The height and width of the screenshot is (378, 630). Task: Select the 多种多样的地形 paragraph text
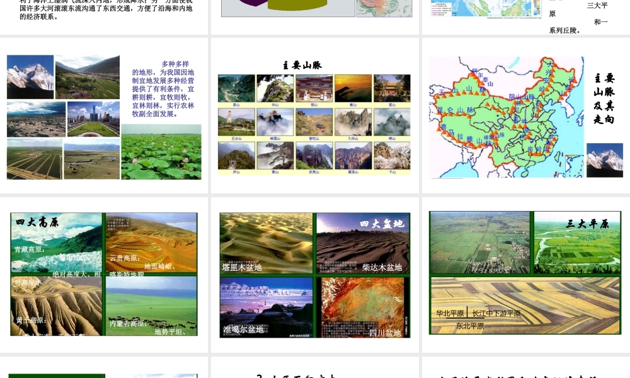tap(163, 89)
